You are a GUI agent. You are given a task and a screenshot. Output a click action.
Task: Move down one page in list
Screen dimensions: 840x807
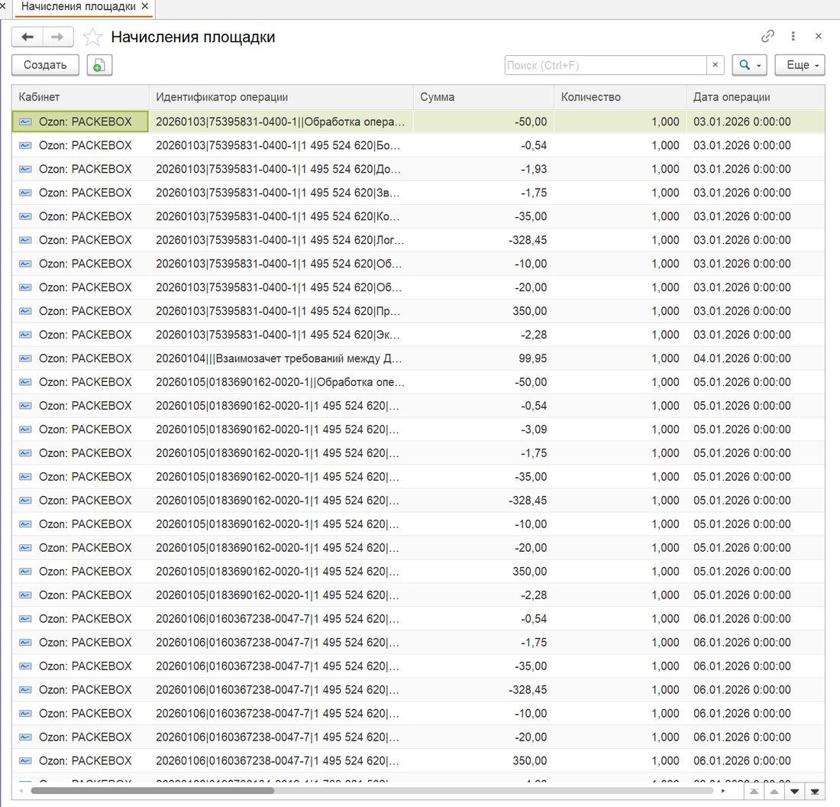794,792
